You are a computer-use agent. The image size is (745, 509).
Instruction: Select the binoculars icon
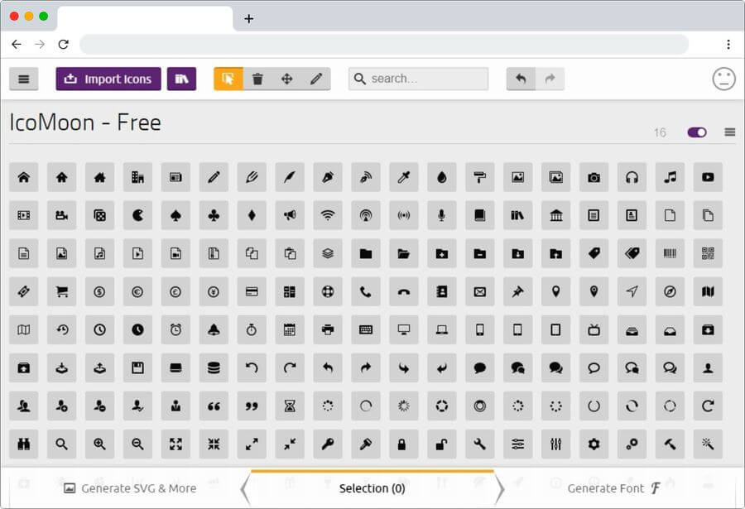(24, 444)
